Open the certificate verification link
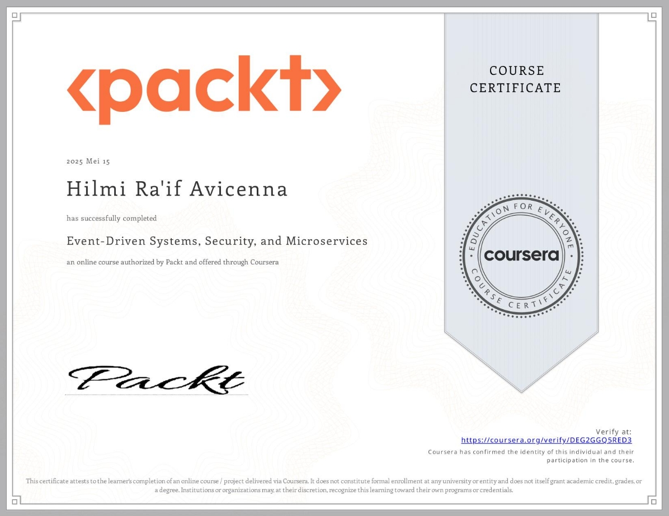 pyautogui.click(x=546, y=441)
